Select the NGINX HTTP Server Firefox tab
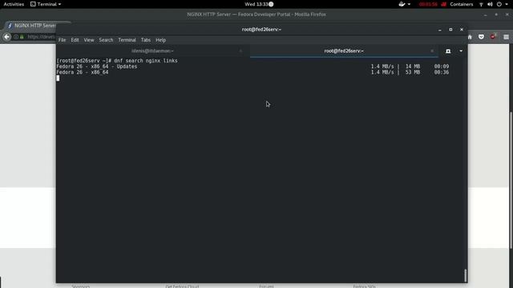 [x=31, y=26]
